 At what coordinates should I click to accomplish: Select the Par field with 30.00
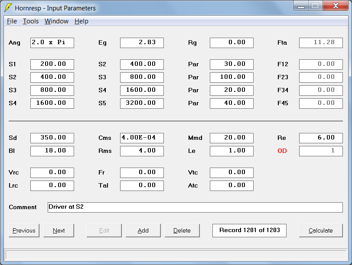[231, 65]
